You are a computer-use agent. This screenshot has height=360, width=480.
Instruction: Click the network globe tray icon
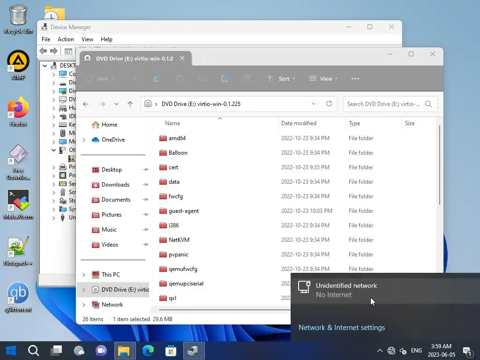pos(391,351)
